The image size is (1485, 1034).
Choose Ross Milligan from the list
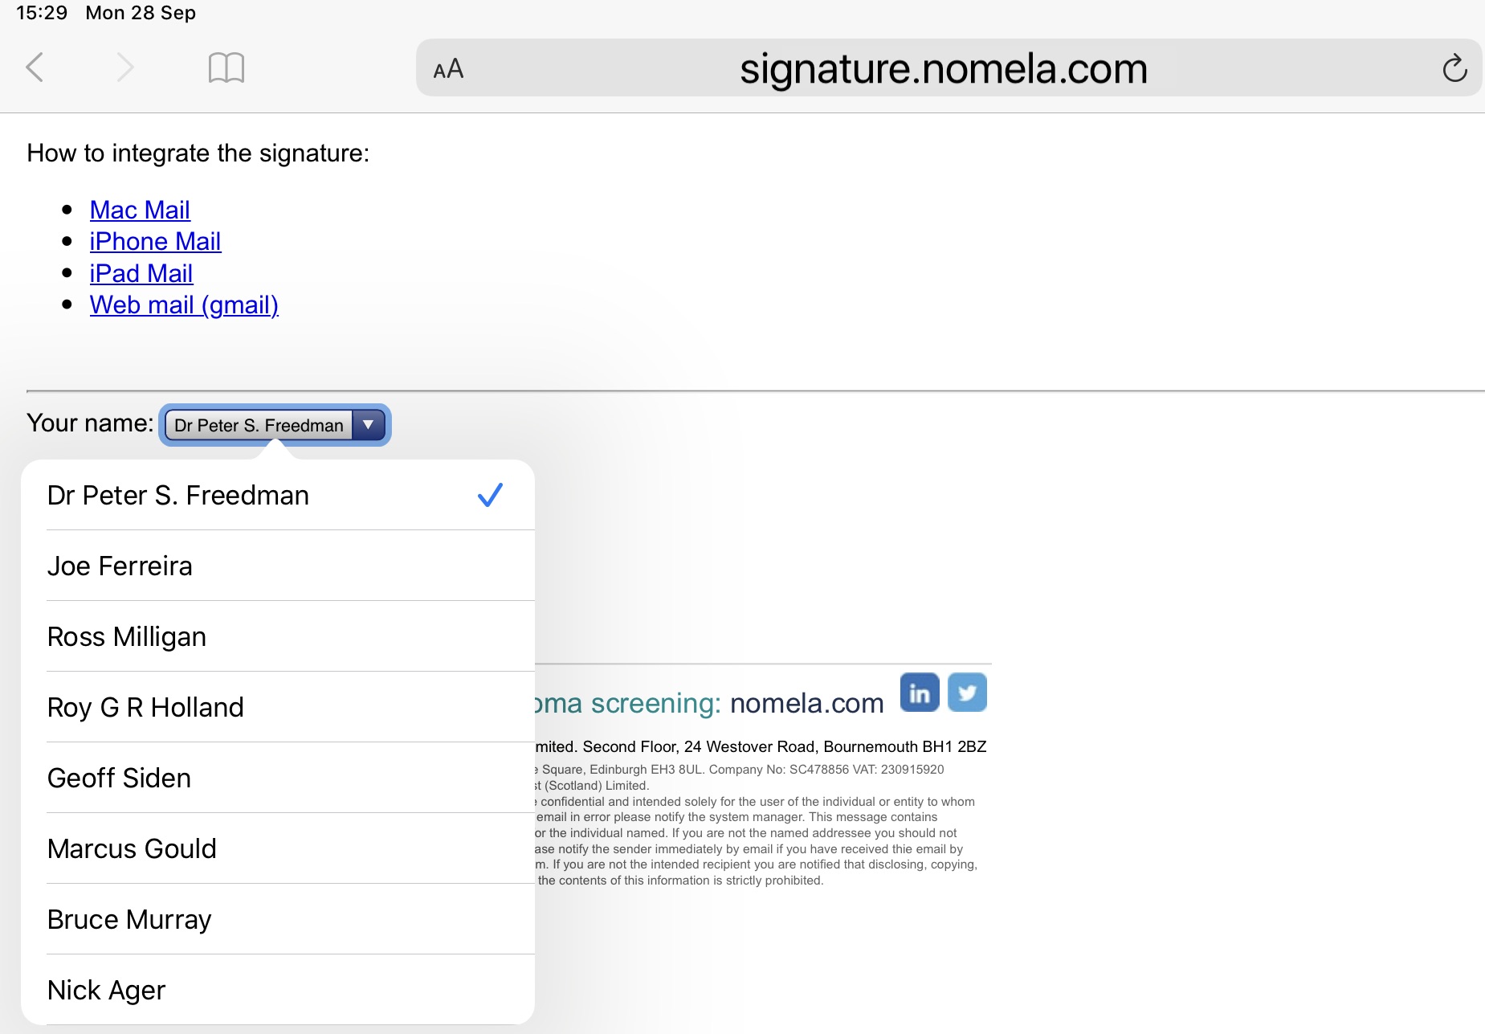click(x=278, y=636)
